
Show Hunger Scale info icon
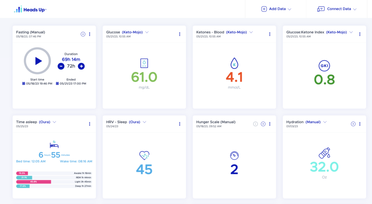(255, 124)
